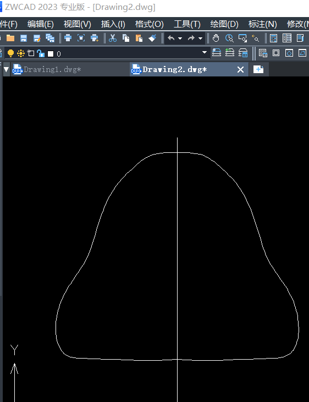Viewport: 309px width, 402px height.
Task: Click the Print icon
Action: pos(68,38)
